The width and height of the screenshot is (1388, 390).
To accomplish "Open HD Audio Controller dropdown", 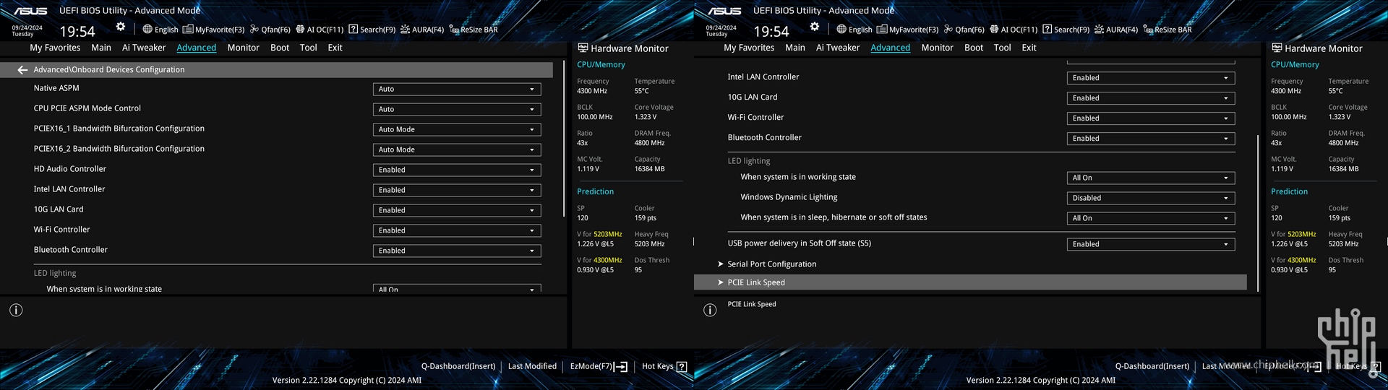I will tap(457, 170).
